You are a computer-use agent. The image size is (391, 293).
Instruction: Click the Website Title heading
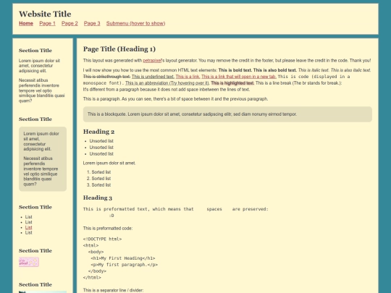point(45,14)
